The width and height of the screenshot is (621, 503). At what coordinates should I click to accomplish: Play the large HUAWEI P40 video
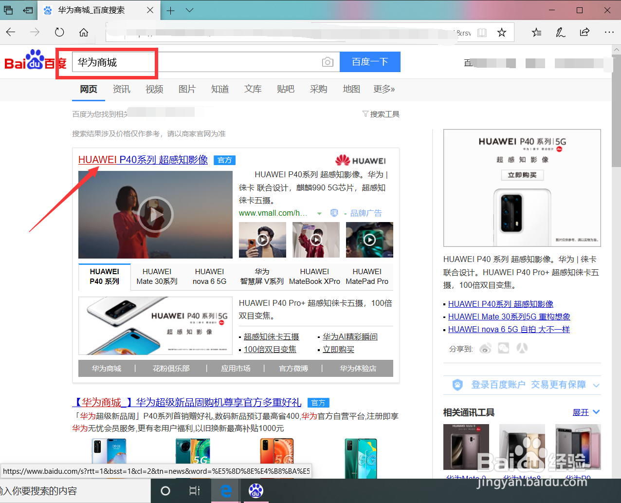155,214
